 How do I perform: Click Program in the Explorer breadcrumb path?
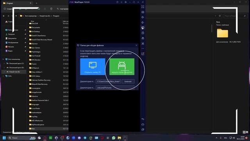coord(56,16)
